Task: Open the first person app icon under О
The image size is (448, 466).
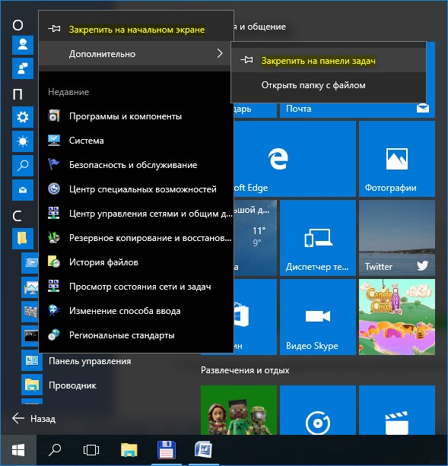Action: point(23,44)
